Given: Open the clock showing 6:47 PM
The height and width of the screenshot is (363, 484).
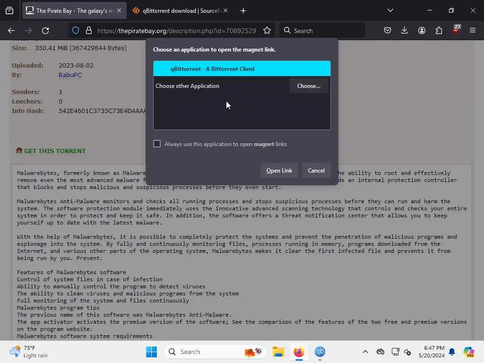Looking at the screenshot, I should (432, 352).
